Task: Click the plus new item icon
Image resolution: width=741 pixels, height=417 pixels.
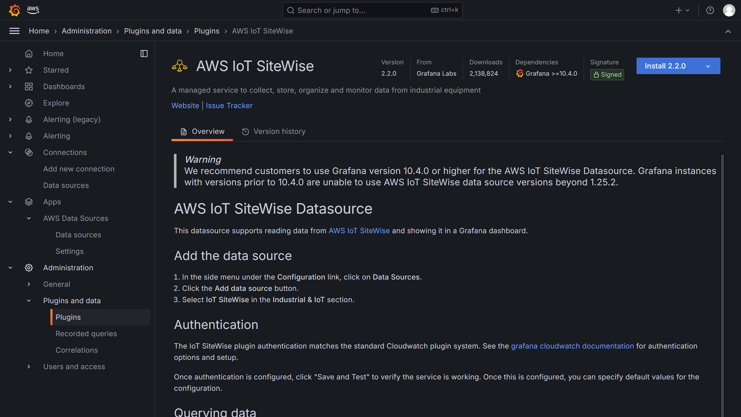Action: pyautogui.click(x=678, y=10)
